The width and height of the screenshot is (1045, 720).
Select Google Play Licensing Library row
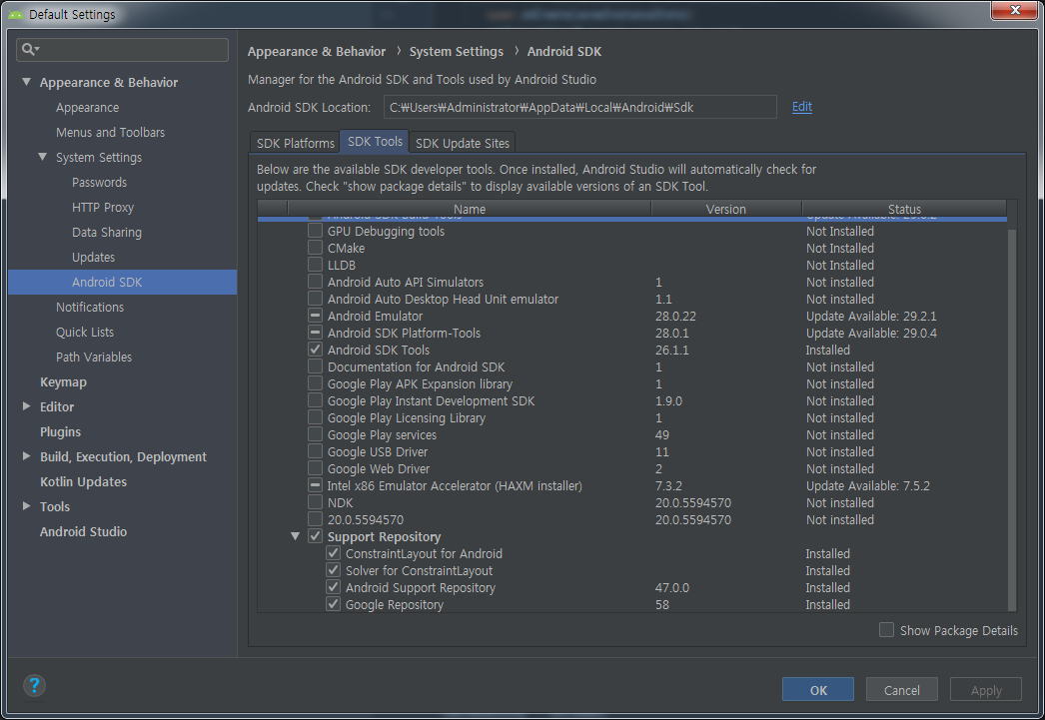pyautogui.click(x=631, y=417)
